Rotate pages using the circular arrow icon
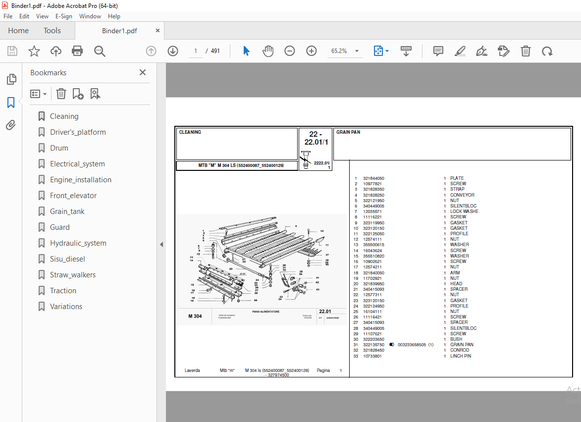The height and width of the screenshot is (422, 581). point(547,51)
